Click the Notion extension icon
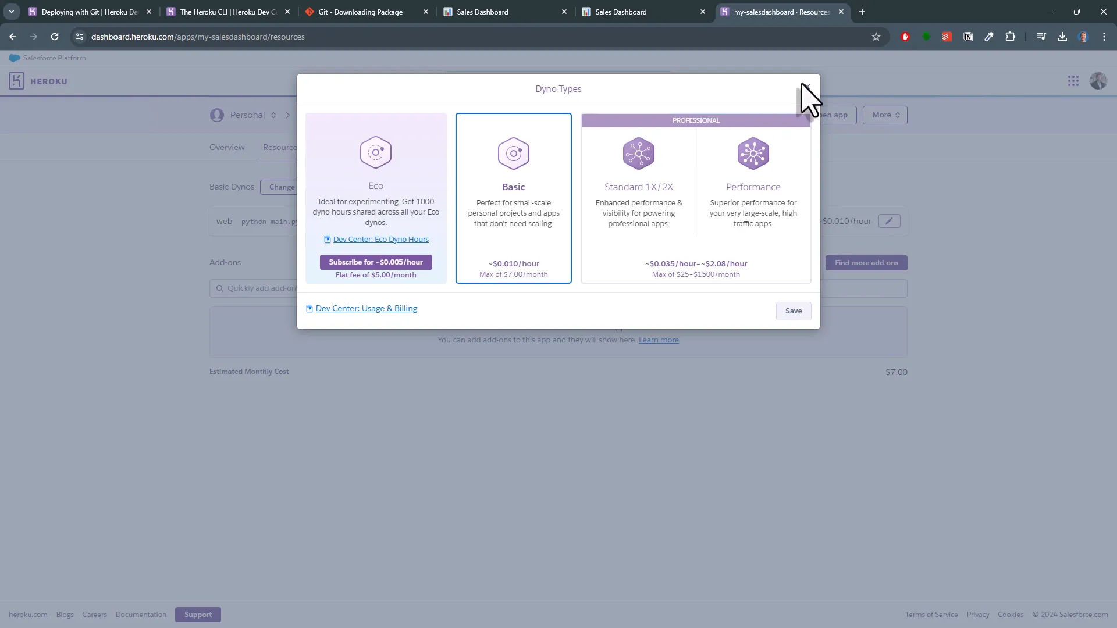The image size is (1117, 628). click(967, 36)
